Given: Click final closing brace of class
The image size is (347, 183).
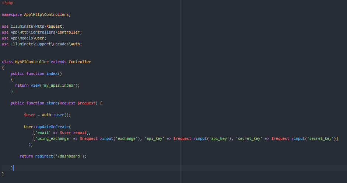Looking at the screenshot, I should point(3,174).
